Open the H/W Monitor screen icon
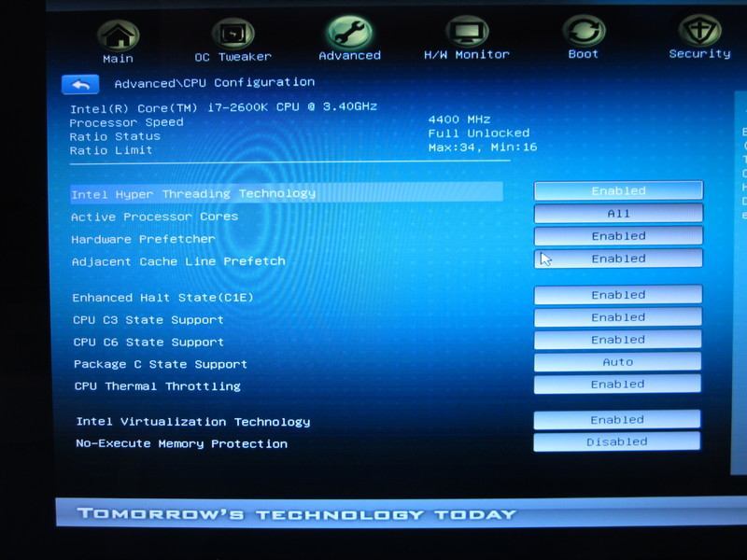747x560 pixels. tap(467, 31)
